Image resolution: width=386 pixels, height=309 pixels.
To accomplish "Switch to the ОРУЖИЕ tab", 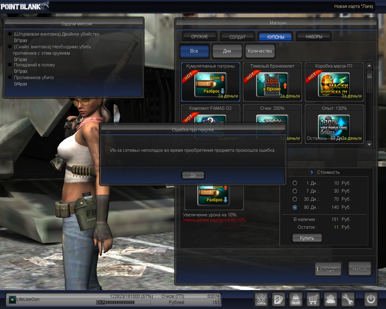I will (x=199, y=37).
